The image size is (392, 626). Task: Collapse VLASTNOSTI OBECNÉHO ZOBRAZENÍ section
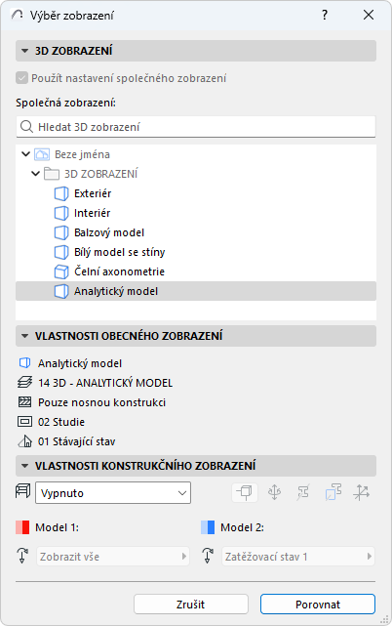click(195, 336)
